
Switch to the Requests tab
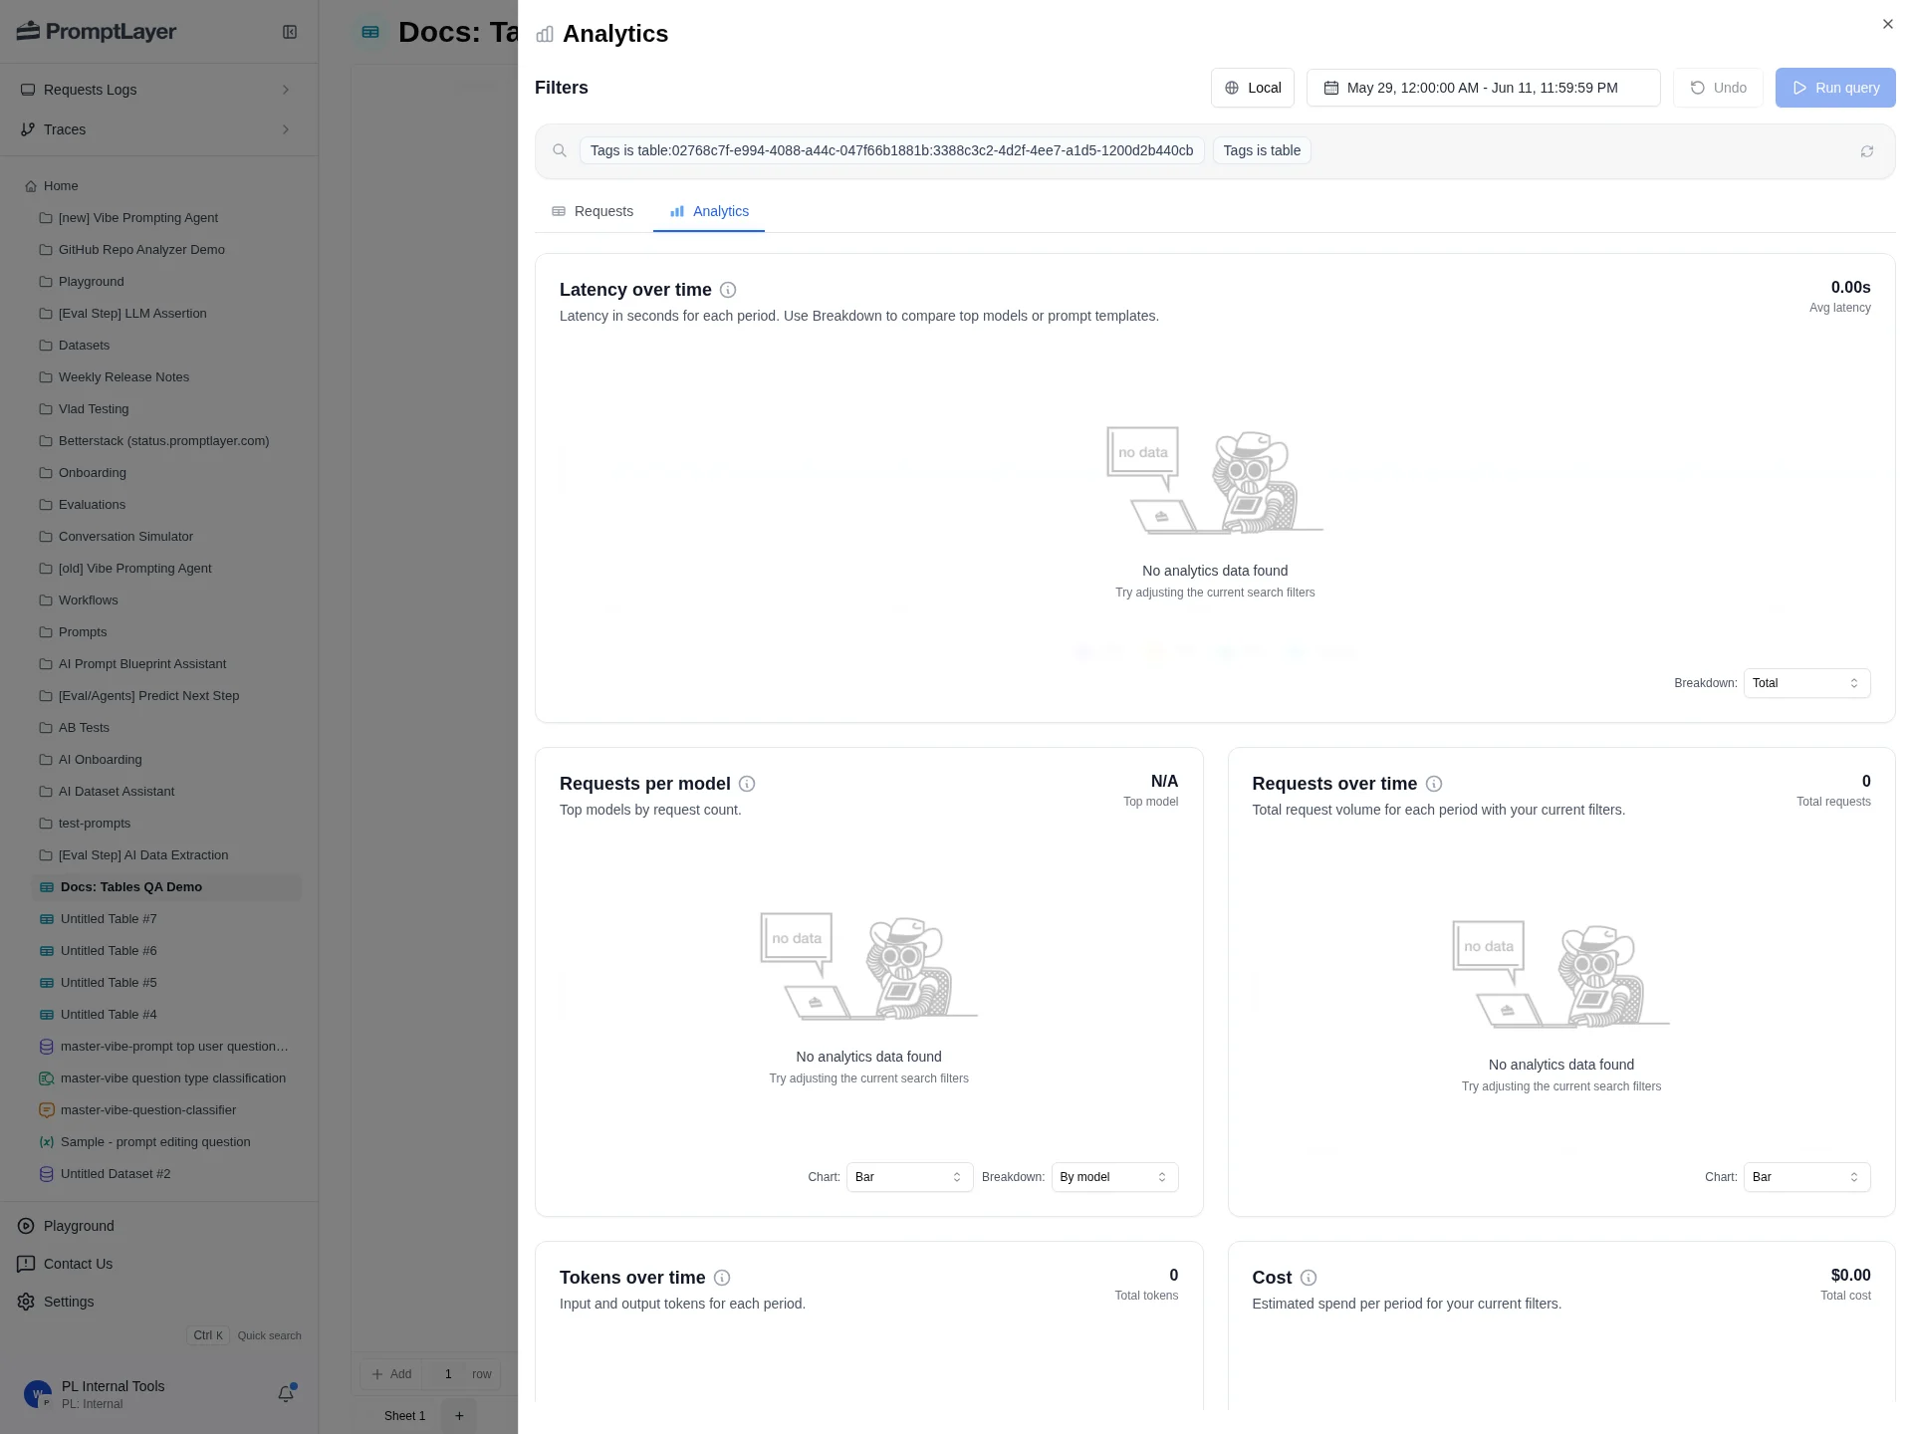pos(593,211)
